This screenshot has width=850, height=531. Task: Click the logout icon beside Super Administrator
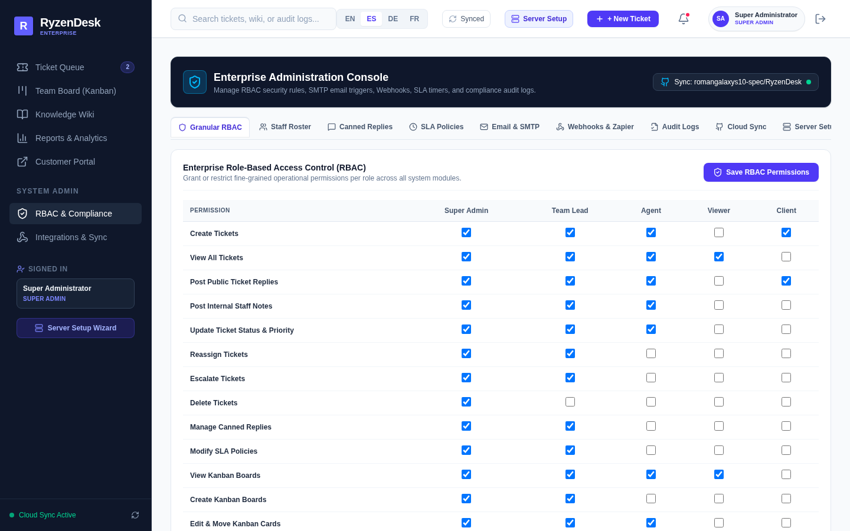click(x=820, y=19)
